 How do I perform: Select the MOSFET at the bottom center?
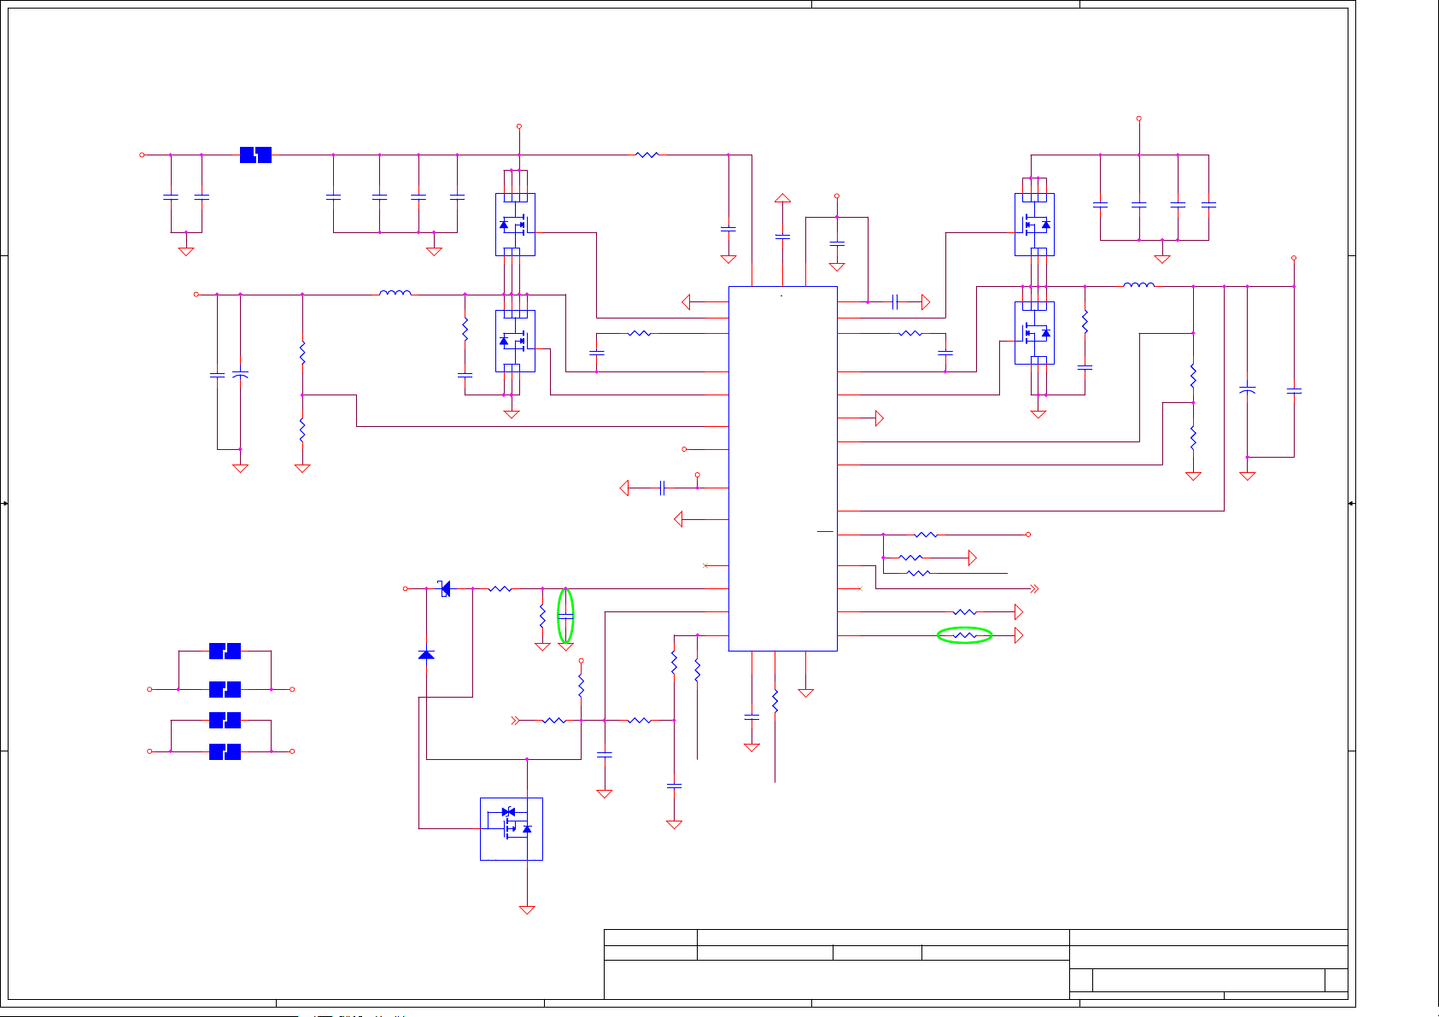pos(512,828)
